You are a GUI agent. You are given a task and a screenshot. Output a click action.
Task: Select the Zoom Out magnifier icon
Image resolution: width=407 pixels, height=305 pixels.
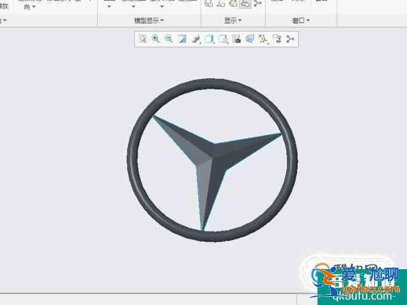click(169, 39)
